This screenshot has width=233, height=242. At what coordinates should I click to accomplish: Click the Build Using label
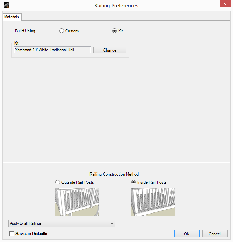coord(25,31)
